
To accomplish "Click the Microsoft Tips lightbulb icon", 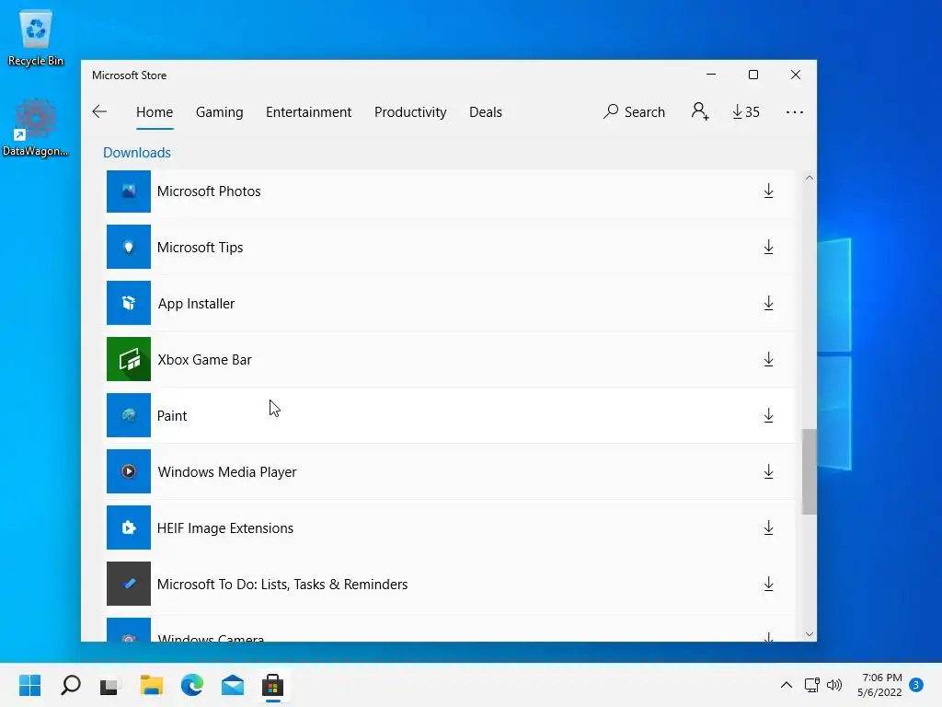I will tap(129, 247).
